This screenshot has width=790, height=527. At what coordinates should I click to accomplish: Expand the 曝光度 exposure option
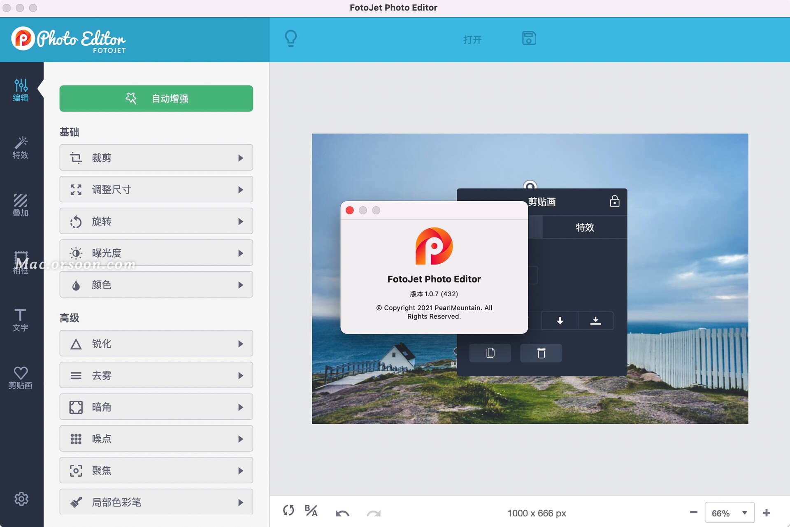[156, 253]
